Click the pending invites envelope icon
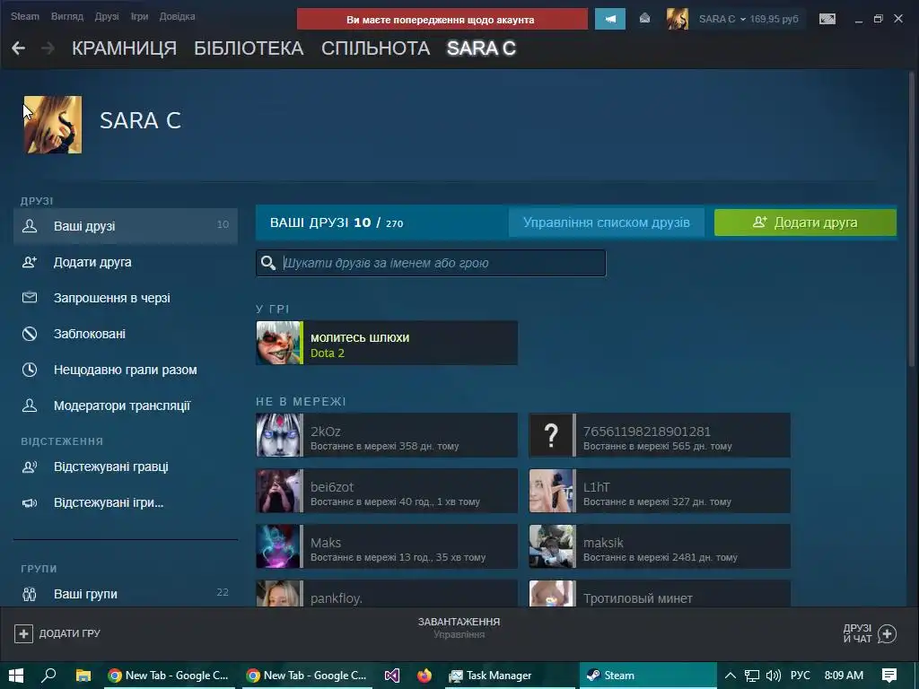 coord(30,298)
